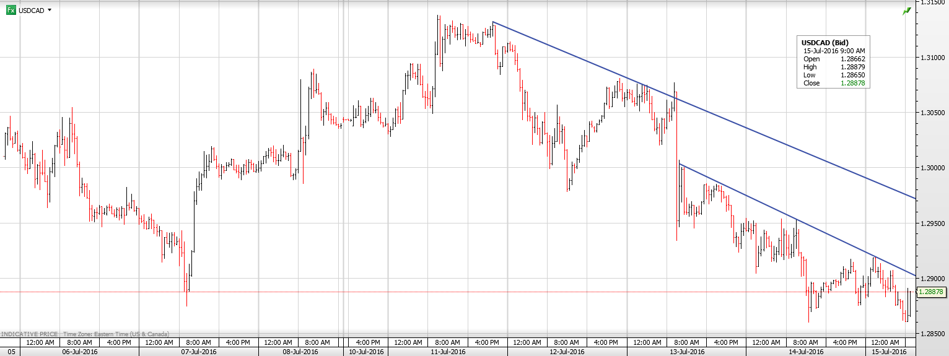949x356 pixels.
Task: Click the green arrow icon at top-right
Action: click(907, 11)
